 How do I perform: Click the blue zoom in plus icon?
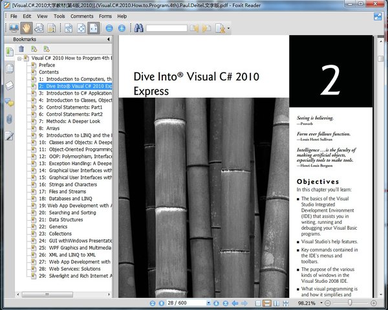[x=121, y=28]
